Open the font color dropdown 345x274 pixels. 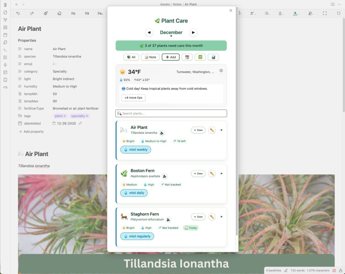click(x=295, y=13)
